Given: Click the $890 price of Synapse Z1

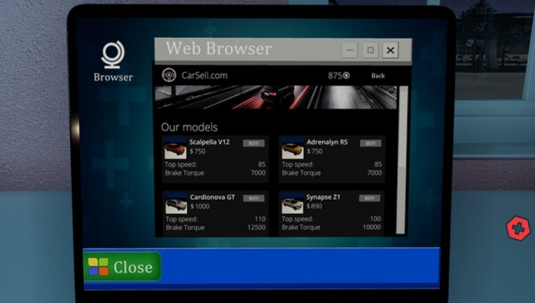Looking at the screenshot, I should coord(314,206).
